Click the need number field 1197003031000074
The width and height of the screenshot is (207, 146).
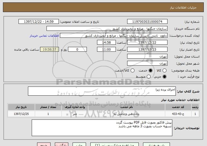tap(147, 22)
